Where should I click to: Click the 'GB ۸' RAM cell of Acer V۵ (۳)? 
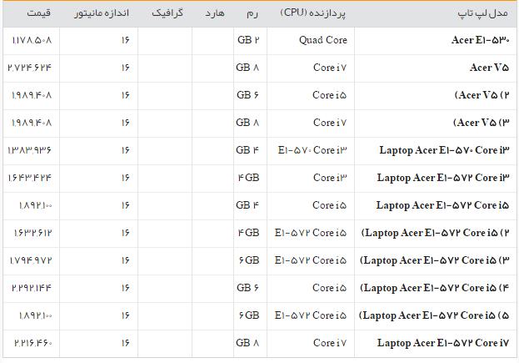tap(247, 123)
